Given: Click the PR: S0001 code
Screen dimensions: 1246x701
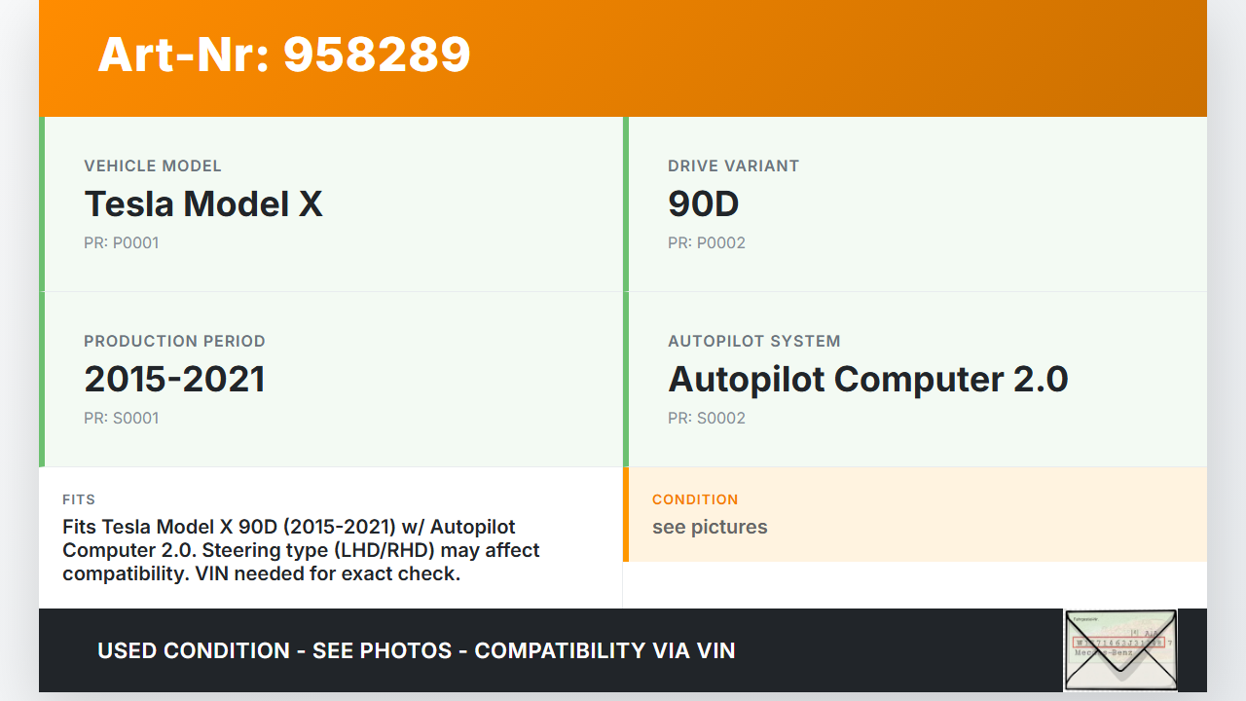Looking at the screenshot, I should (121, 419).
